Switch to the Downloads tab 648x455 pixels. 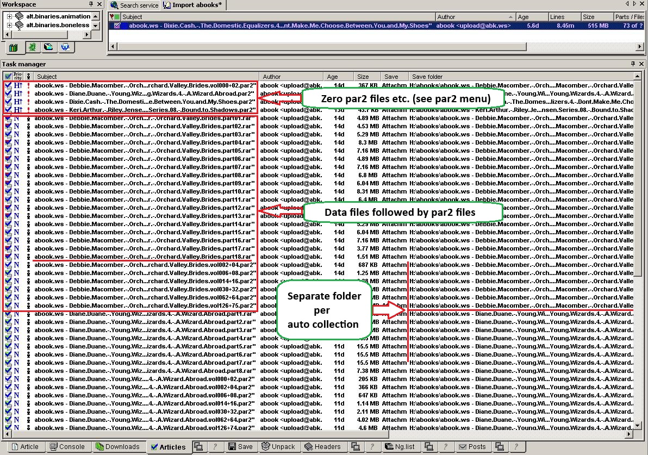click(x=117, y=447)
